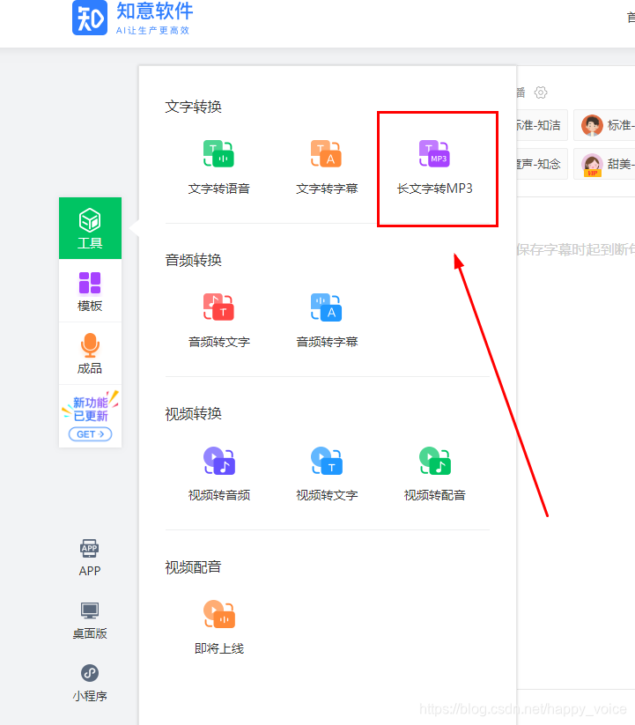Click the 即将上线 video dubbing icon
The width and height of the screenshot is (635, 725).
pyautogui.click(x=219, y=614)
